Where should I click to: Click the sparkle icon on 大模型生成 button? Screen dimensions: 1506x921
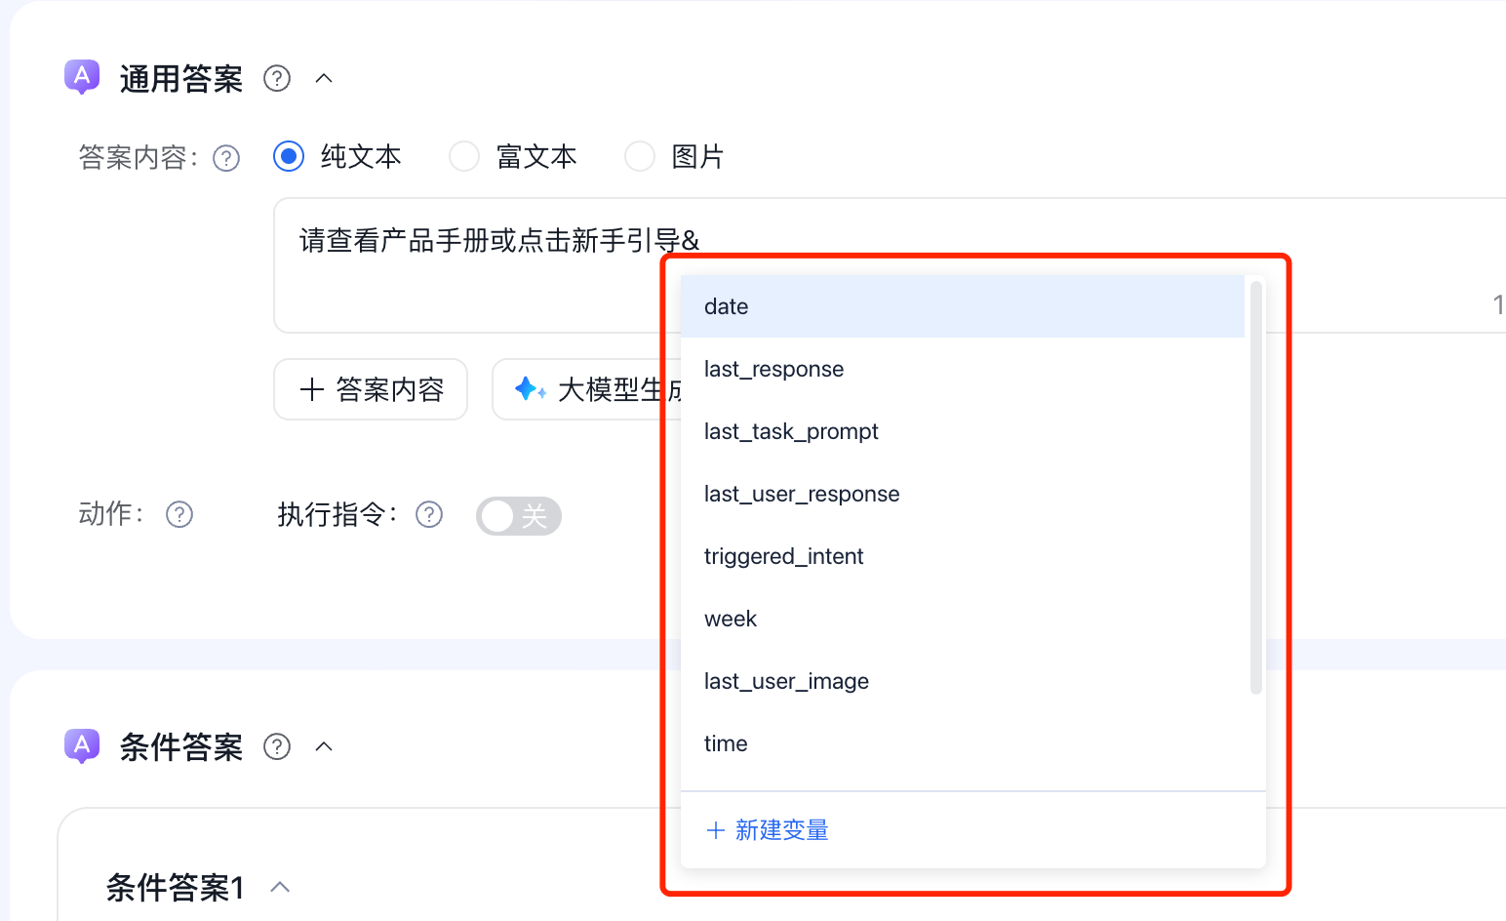click(530, 388)
